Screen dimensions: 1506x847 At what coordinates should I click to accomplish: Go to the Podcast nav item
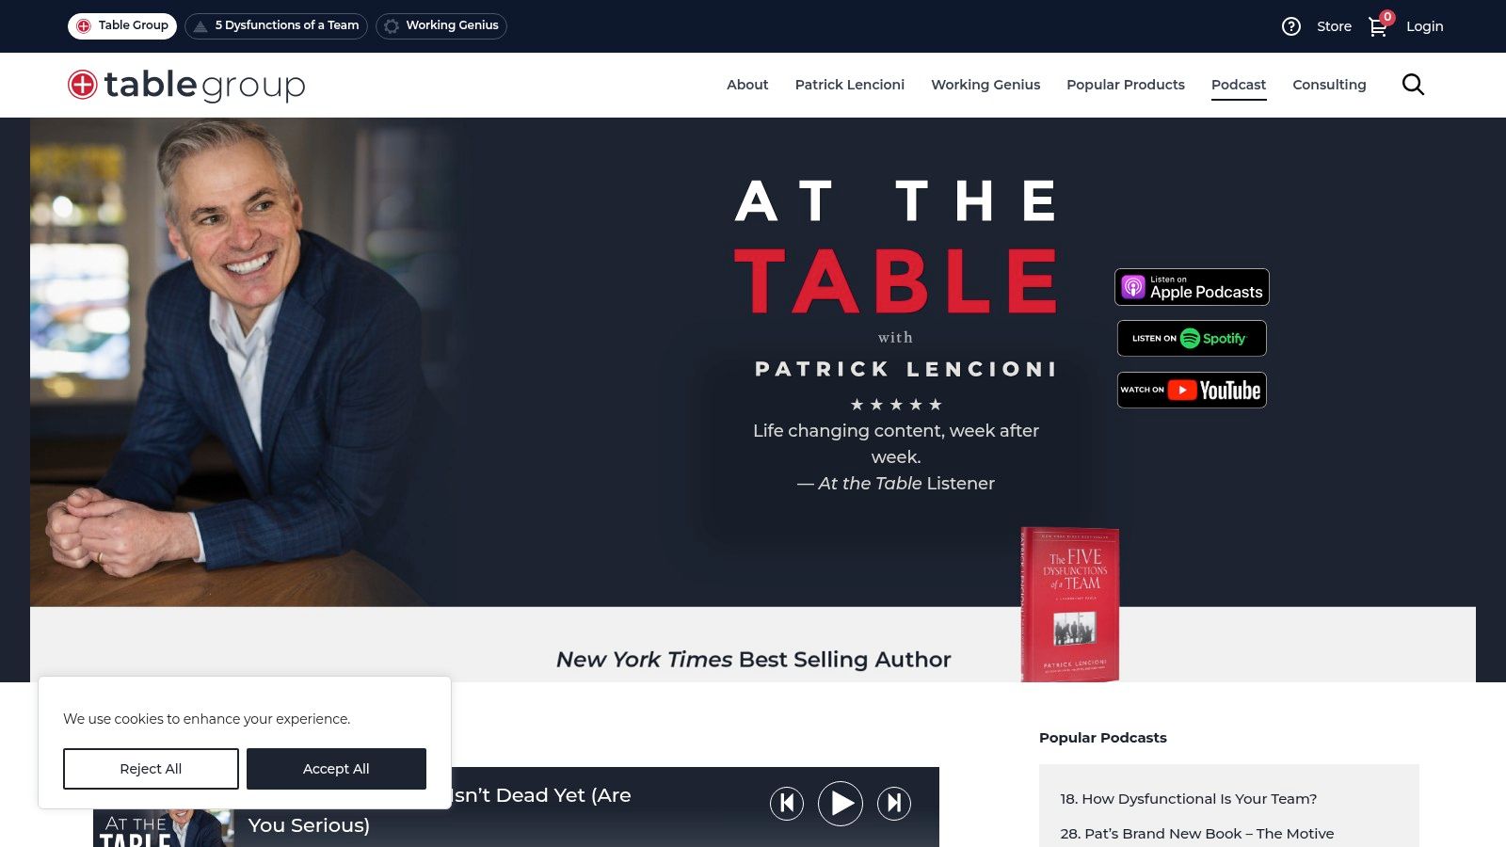1239,85
